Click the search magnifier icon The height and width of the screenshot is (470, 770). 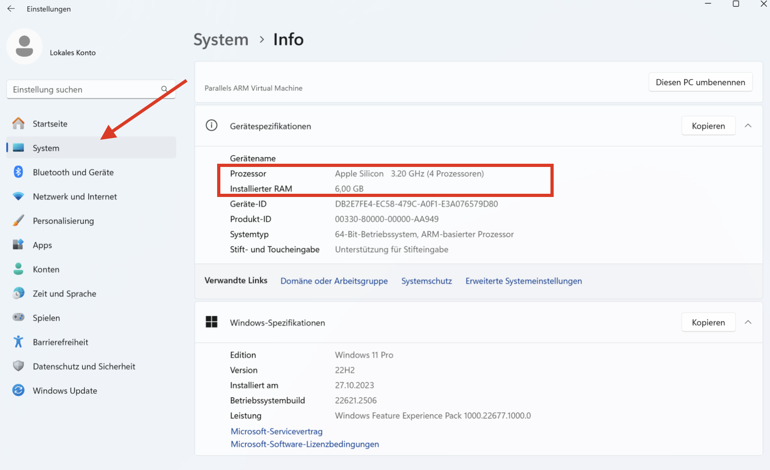pos(164,89)
